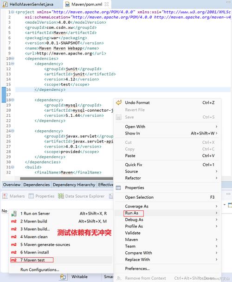Open the Profile As submenu
The height and width of the screenshot is (282, 232).
167,226
